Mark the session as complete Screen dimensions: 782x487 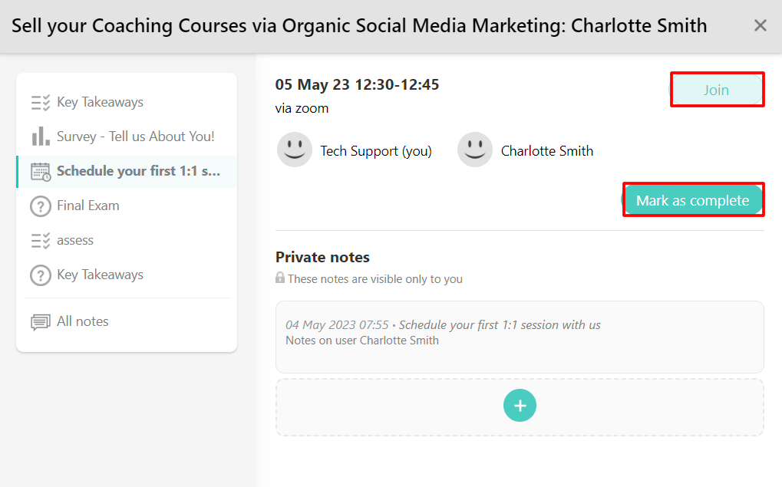(x=692, y=199)
